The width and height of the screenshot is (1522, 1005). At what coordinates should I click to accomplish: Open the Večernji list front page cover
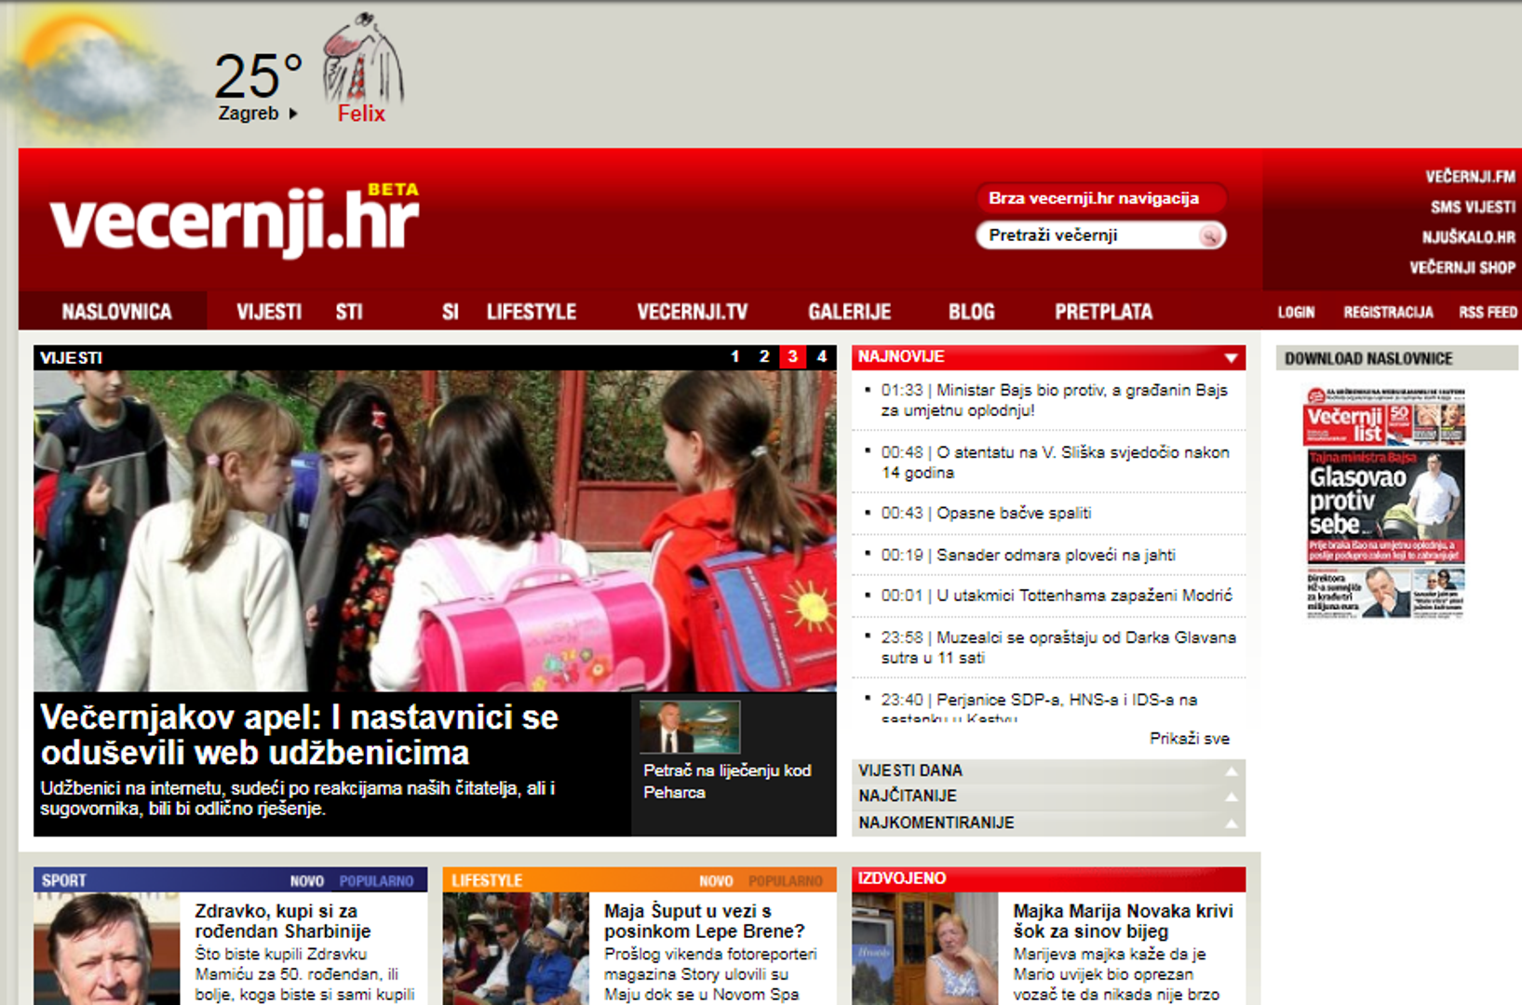(1384, 502)
